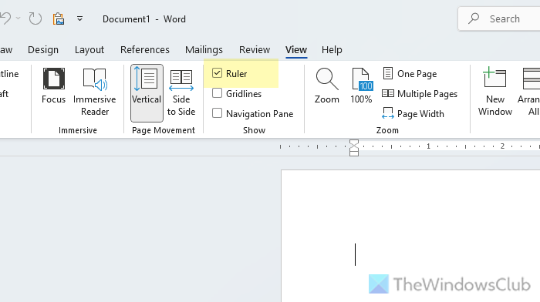The image size is (540, 302).
Task: Open Customize Quick Access Toolbar dropdown
Action: pyautogui.click(x=79, y=18)
